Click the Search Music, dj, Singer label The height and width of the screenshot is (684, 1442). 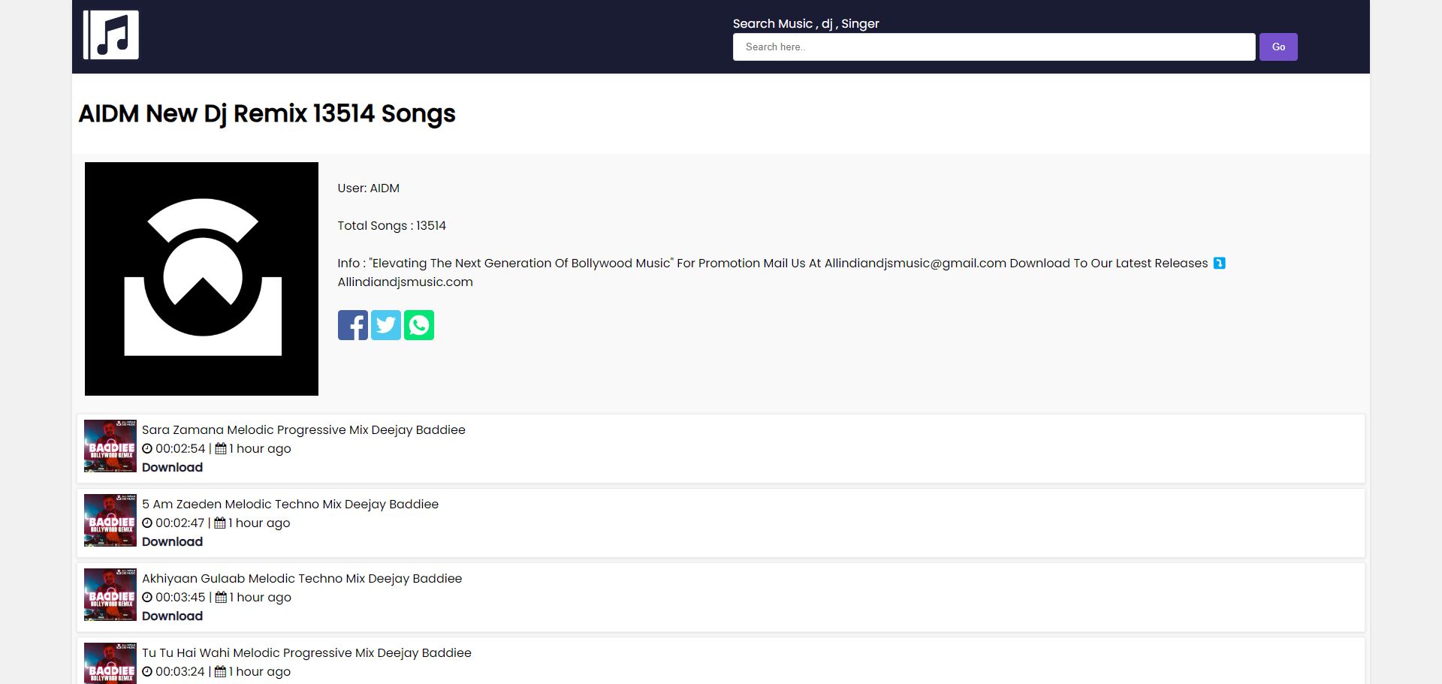coord(806,23)
